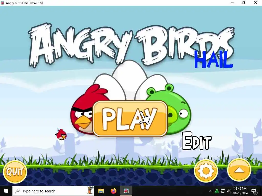Select Angry Birds Hail taskbar icon
This screenshot has width=262, height=196.
pos(126,191)
